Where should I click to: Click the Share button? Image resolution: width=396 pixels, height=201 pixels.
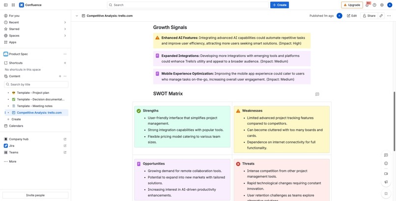[x=369, y=16]
